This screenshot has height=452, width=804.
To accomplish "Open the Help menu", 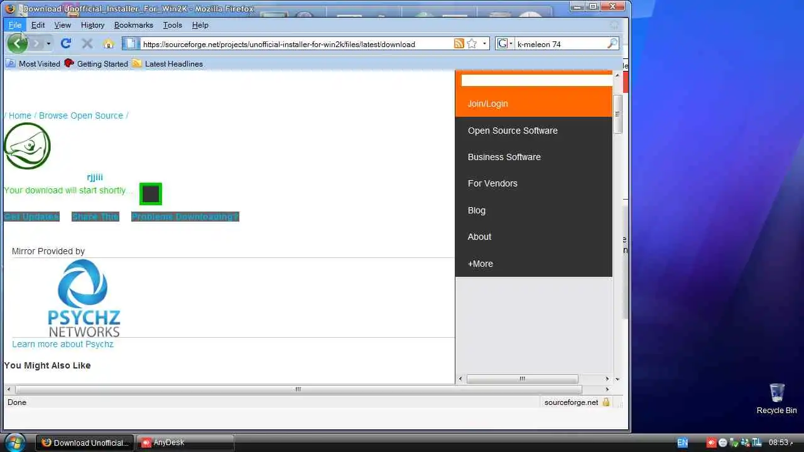I will tap(200, 25).
